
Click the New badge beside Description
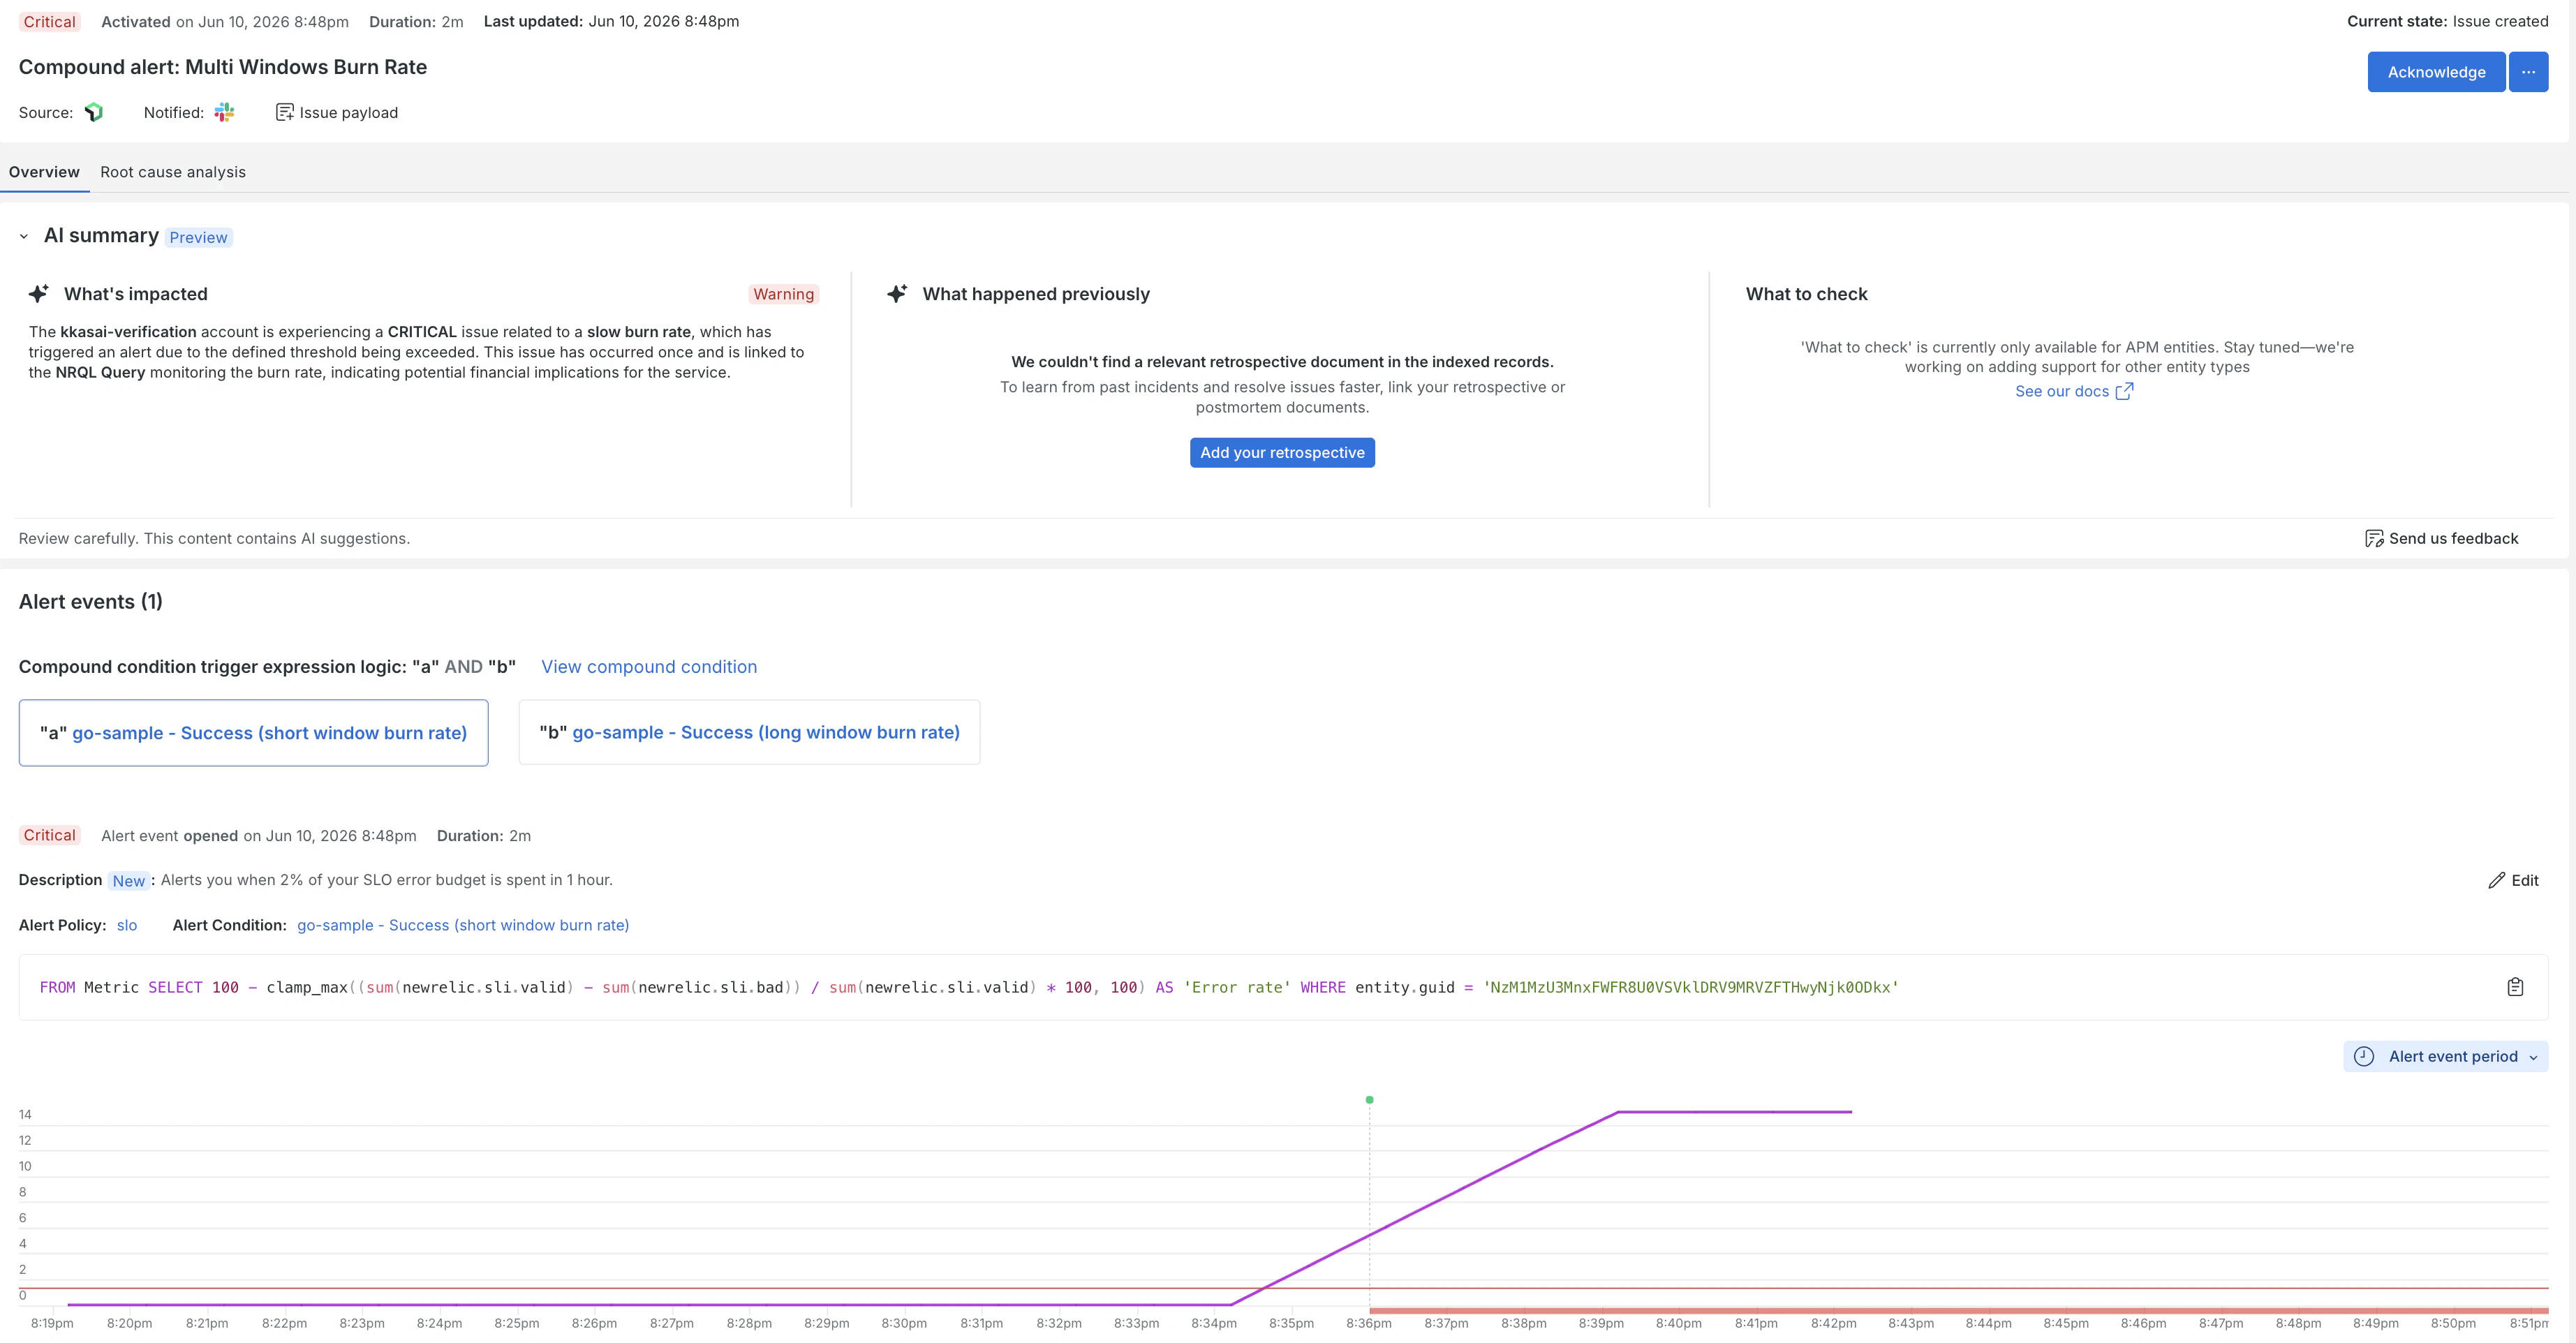(x=128, y=881)
